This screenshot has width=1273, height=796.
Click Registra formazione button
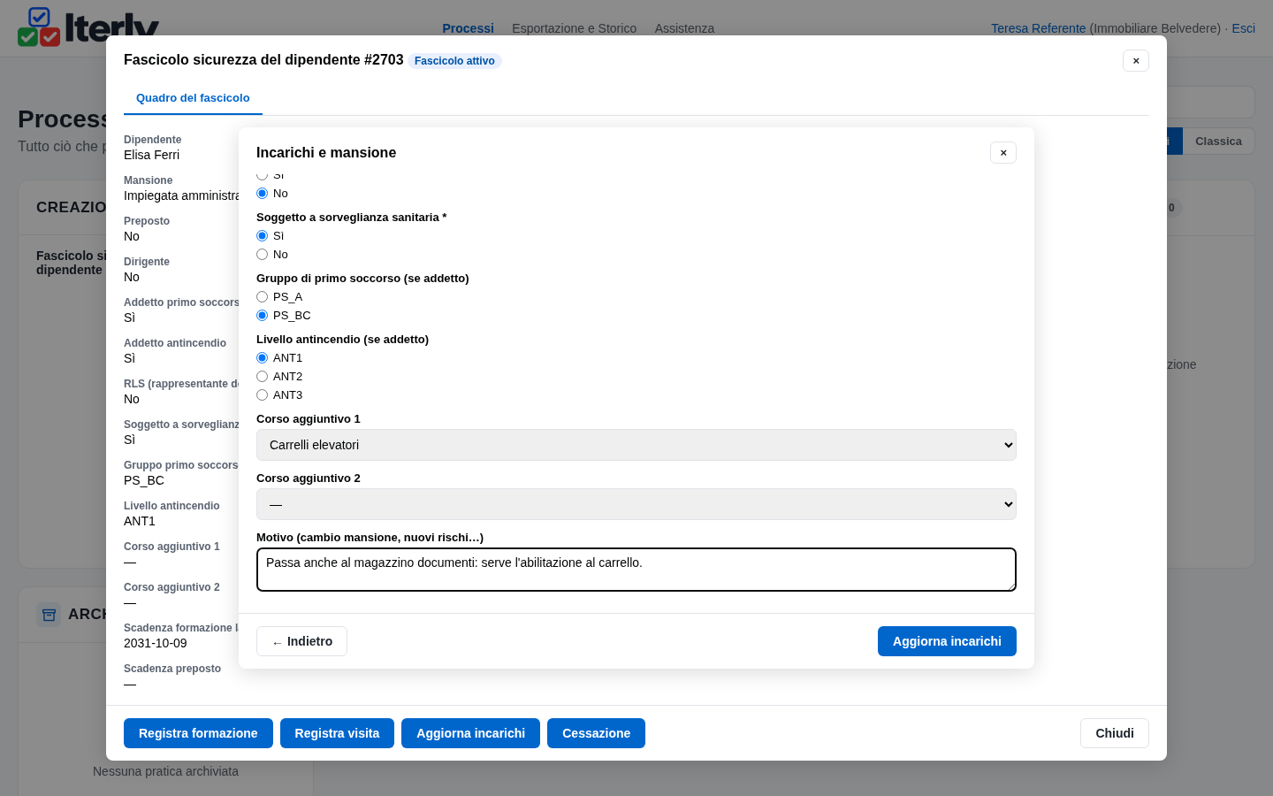[x=198, y=733]
